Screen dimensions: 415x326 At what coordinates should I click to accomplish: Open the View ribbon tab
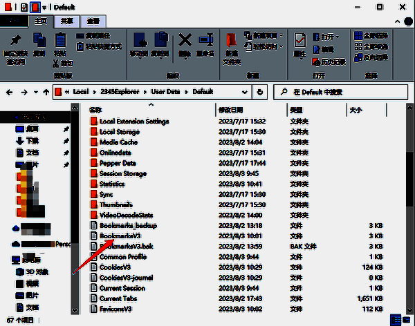click(x=93, y=21)
